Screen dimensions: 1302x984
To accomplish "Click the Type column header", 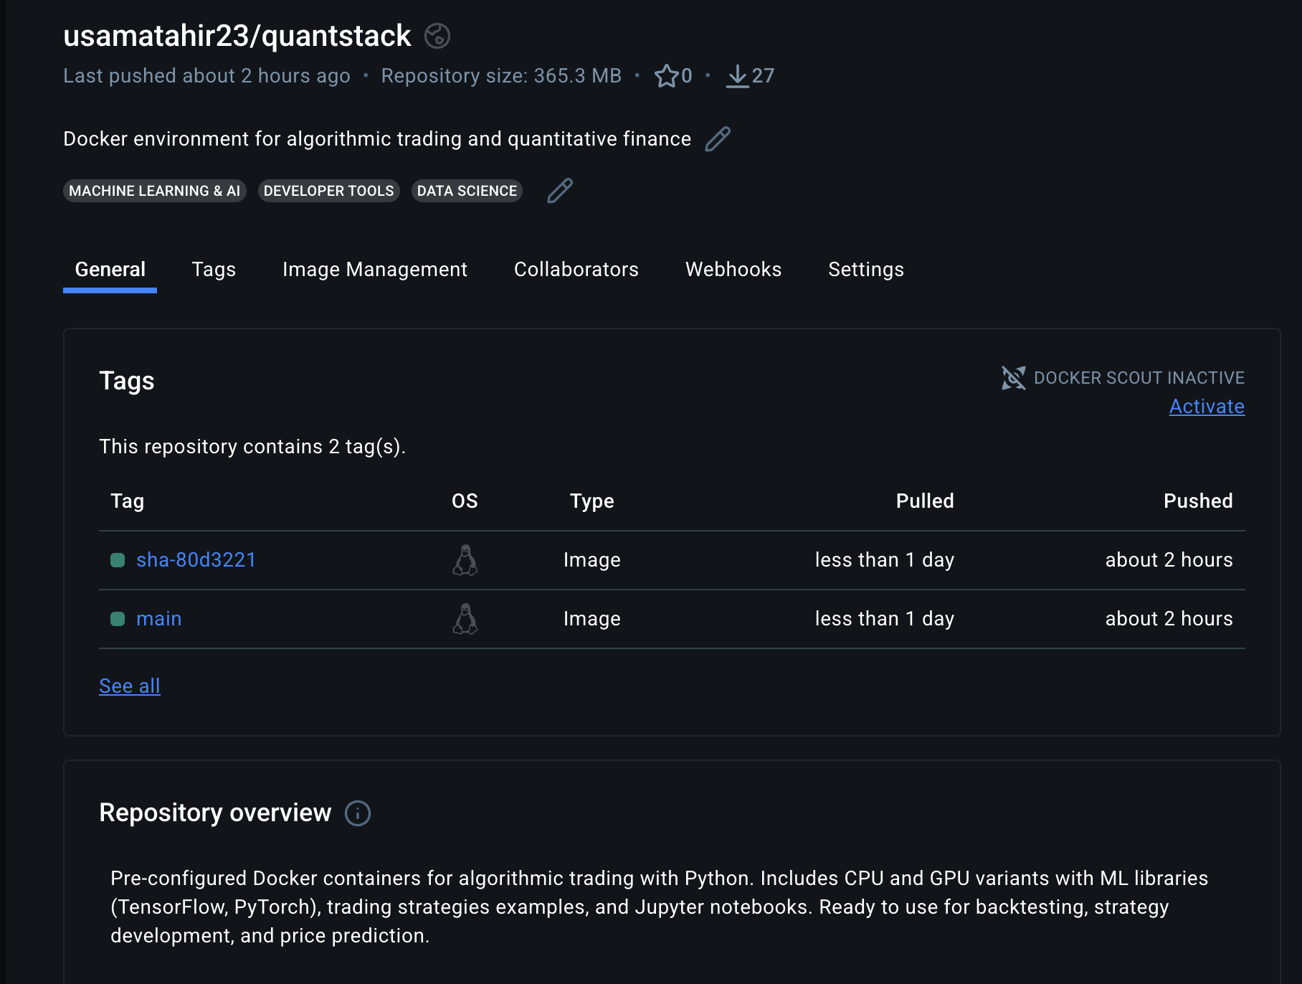I will 592,501.
